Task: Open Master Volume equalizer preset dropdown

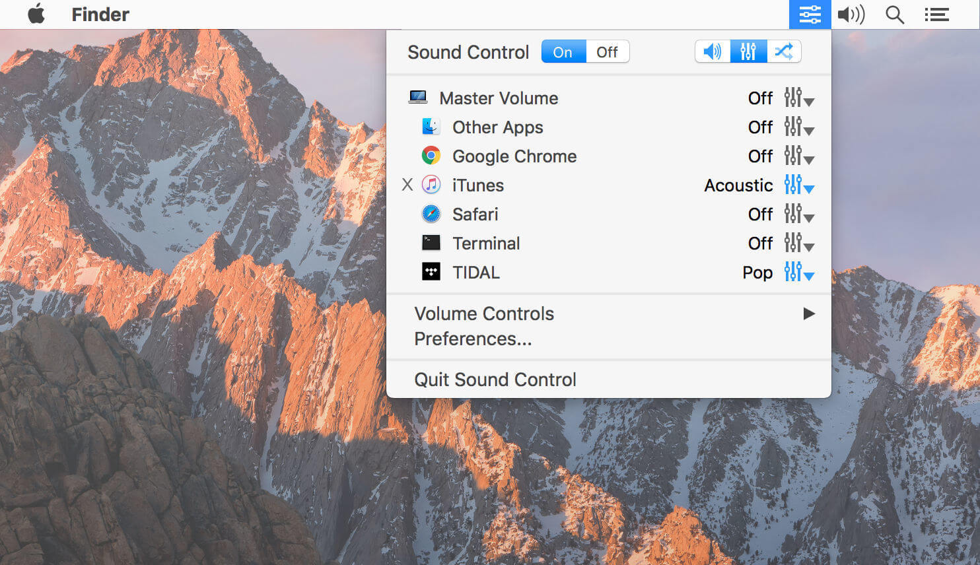Action: tap(799, 98)
